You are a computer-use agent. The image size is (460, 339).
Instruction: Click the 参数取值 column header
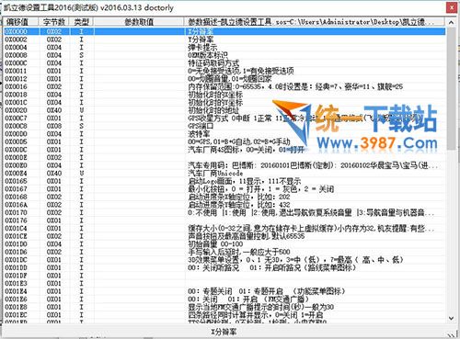tap(139, 22)
